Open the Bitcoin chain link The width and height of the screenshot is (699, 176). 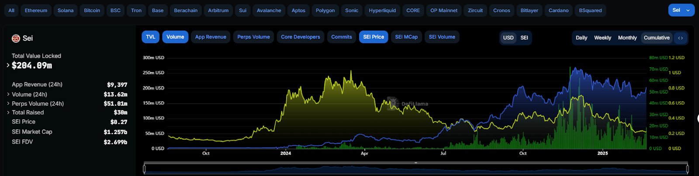tap(92, 10)
